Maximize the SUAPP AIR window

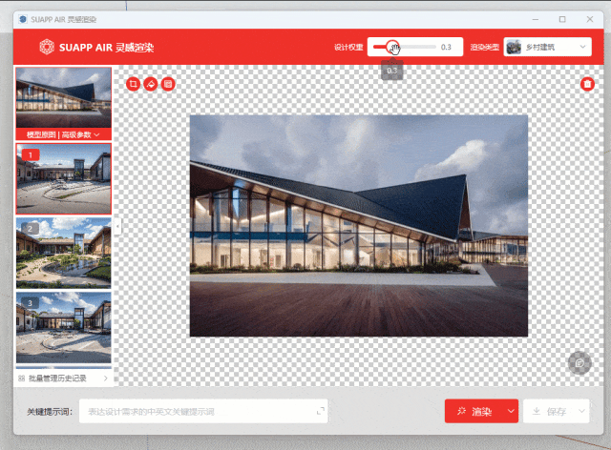tap(562, 19)
